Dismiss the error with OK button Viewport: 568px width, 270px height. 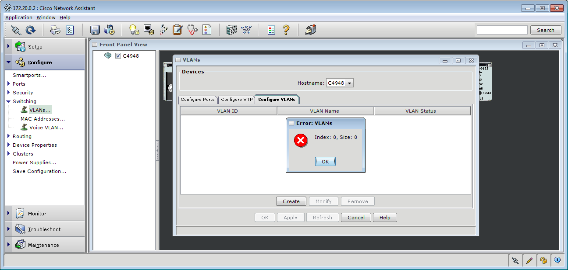point(325,162)
